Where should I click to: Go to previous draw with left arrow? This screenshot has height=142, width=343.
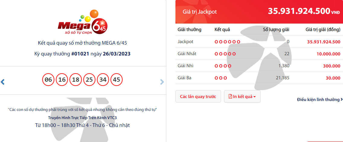[3, 82]
